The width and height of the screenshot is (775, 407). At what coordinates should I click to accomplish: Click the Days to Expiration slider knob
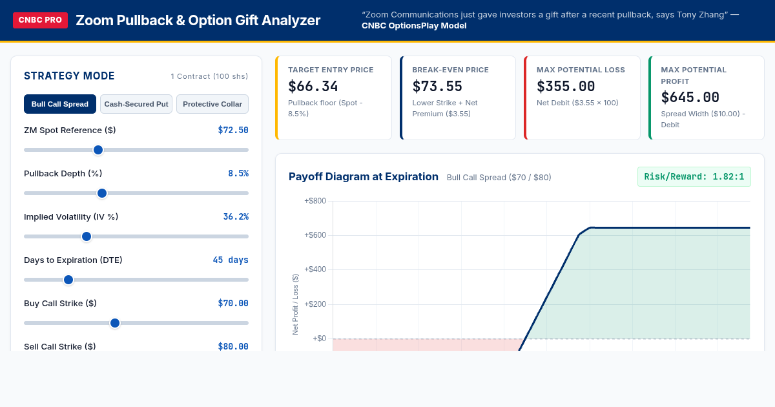(68, 280)
